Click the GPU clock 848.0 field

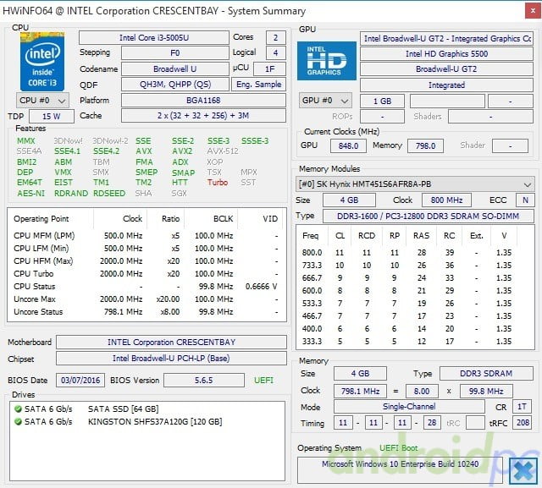348,145
